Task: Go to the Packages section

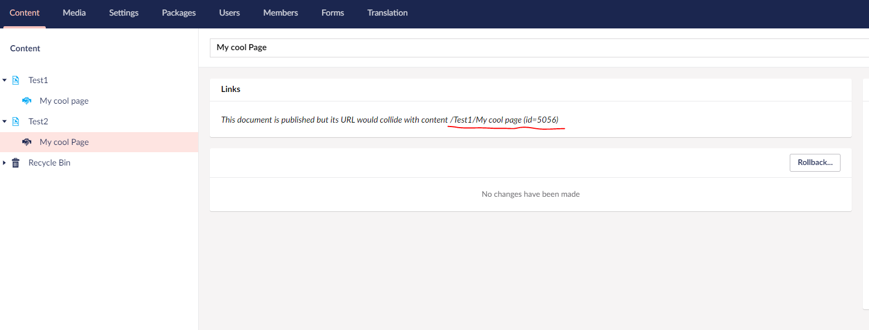Action: pyautogui.click(x=179, y=13)
